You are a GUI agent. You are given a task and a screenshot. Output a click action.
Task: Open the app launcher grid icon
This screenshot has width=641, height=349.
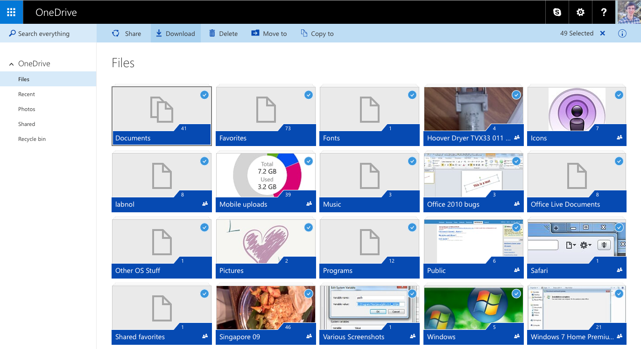[x=11, y=12]
